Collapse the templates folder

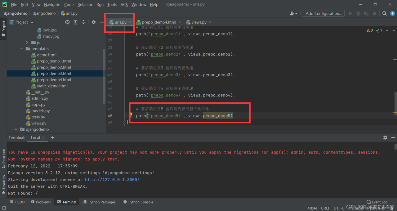(x=22, y=49)
